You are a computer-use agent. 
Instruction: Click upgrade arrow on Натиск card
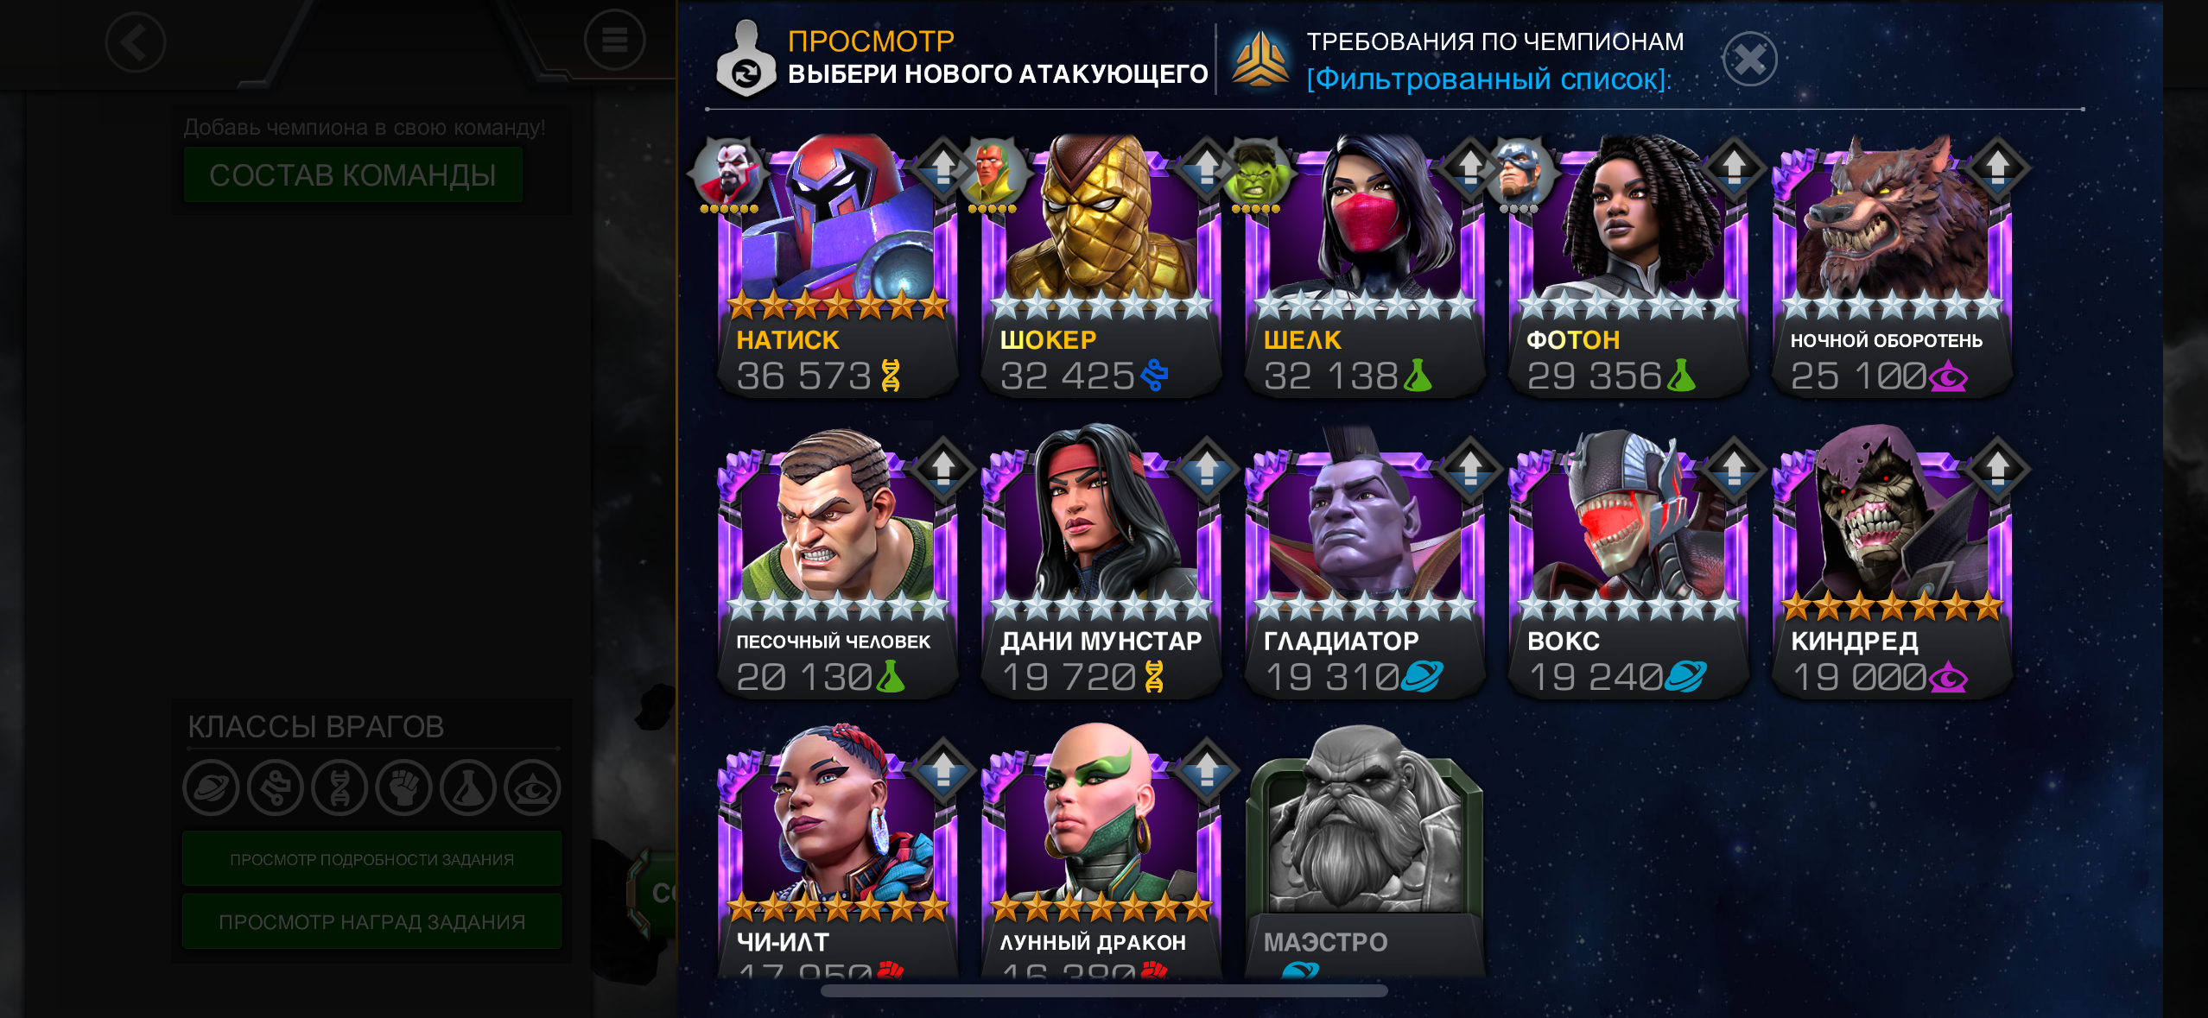coord(943,167)
